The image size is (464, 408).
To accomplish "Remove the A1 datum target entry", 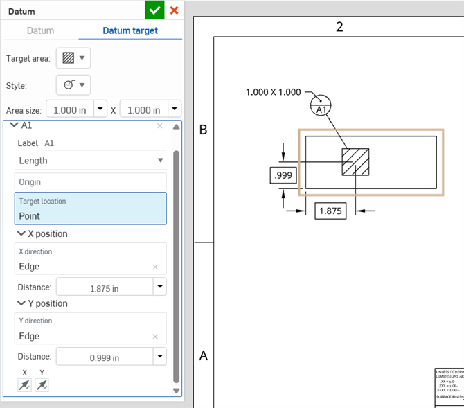I will tap(160, 126).
